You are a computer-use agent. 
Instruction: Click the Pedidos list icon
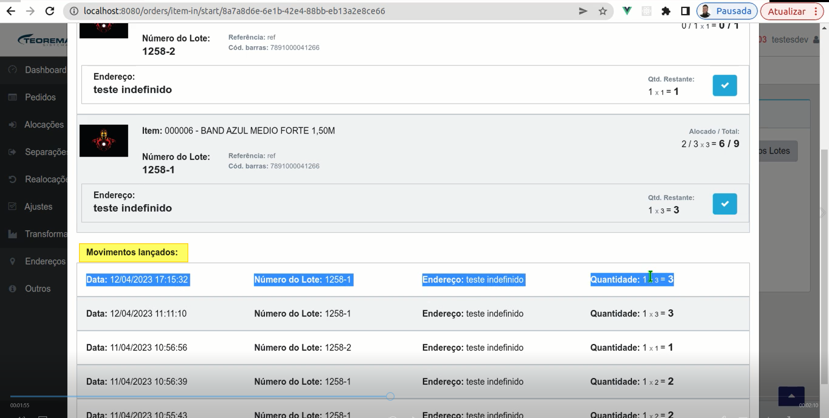[x=13, y=97]
